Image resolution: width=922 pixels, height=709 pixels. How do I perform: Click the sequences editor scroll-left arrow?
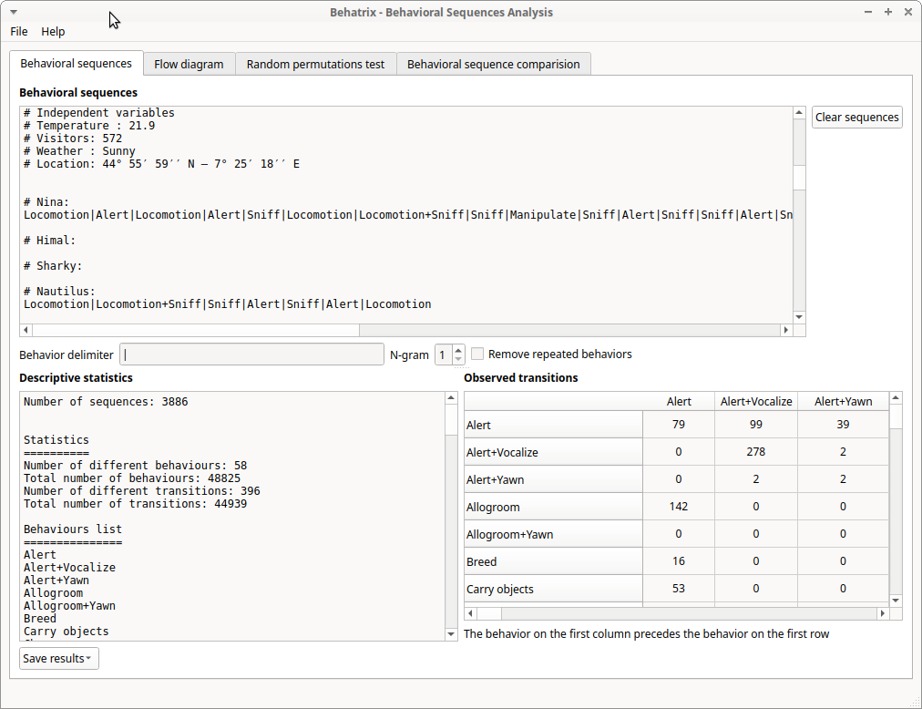coord(26,330)
